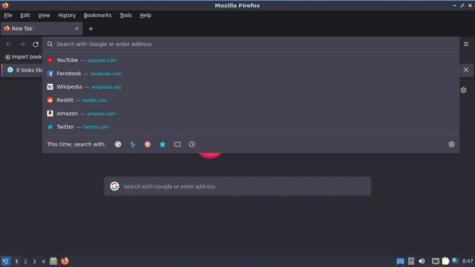Click the Firefox icon in taskbar

(65, 261)
